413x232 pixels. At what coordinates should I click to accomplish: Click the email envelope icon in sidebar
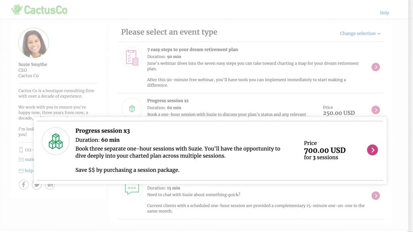tap(21, 160)
